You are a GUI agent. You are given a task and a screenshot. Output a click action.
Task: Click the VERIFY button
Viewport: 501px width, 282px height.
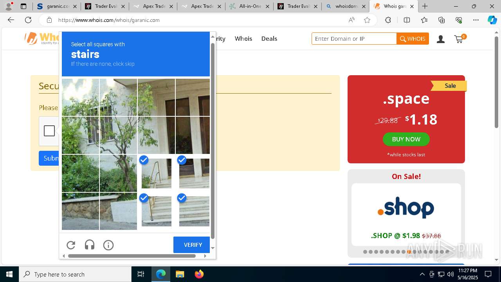(x=191, y=245)
